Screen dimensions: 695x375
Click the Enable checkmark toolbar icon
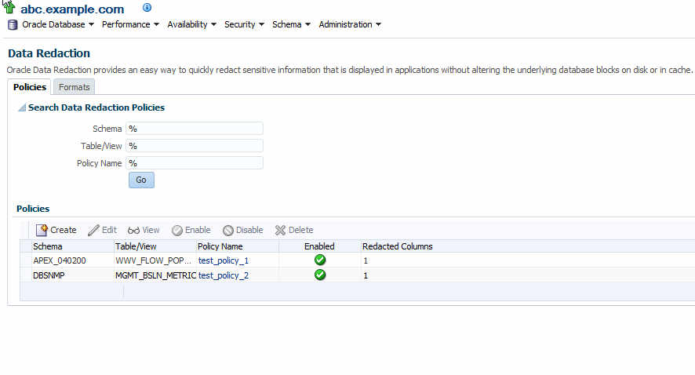click(x=177, y=230)
